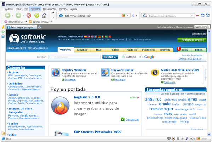212x142 pixels.
Task: Click the page scrollbar down arrow
Action: click(x=209, y=134)
